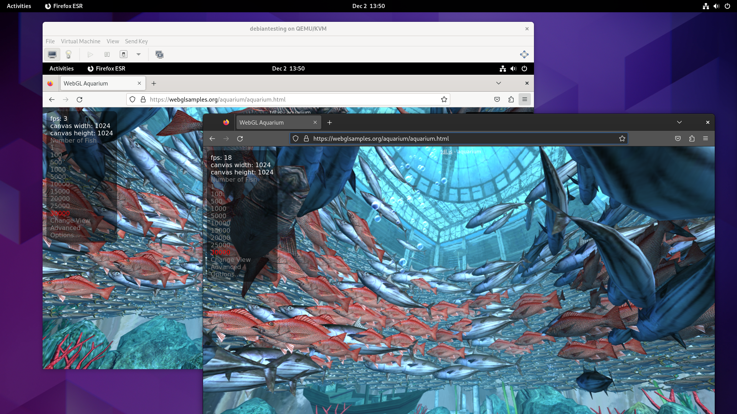Click the VM shutdown power button
Screen dimensions: 737x414
(x=124, y=54)
